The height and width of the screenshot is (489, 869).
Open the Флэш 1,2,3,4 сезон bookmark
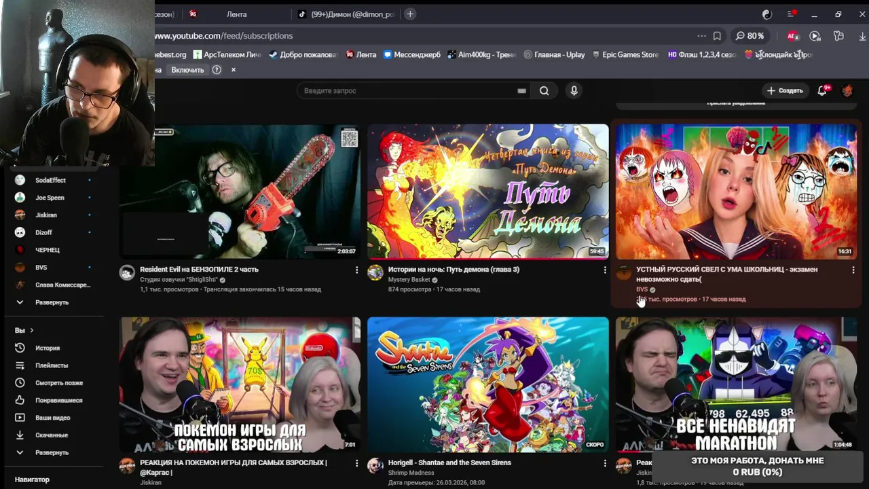tap(703, 54)
